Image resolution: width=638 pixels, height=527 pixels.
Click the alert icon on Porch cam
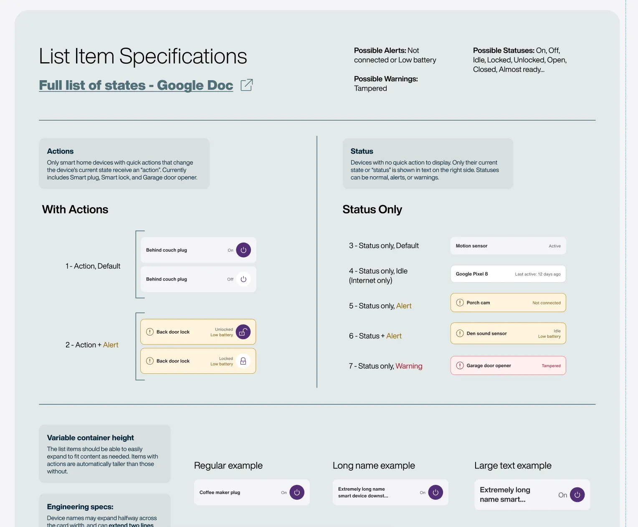[x=460, y=302]
